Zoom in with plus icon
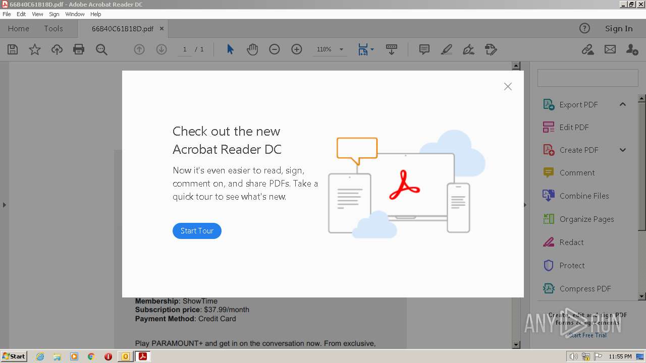 (297, 49)
